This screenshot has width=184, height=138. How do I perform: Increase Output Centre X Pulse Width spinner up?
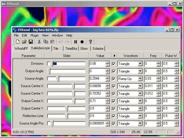tap(177, 100)
